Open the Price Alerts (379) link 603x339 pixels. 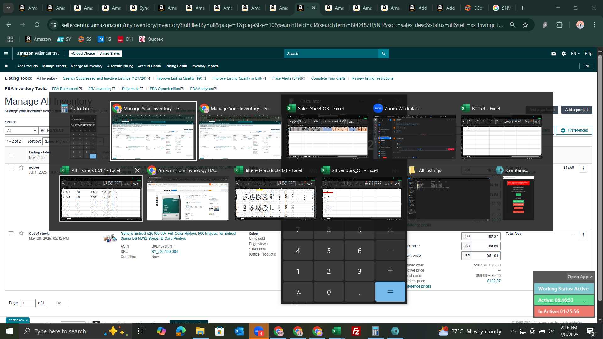[x=288, y=78]
